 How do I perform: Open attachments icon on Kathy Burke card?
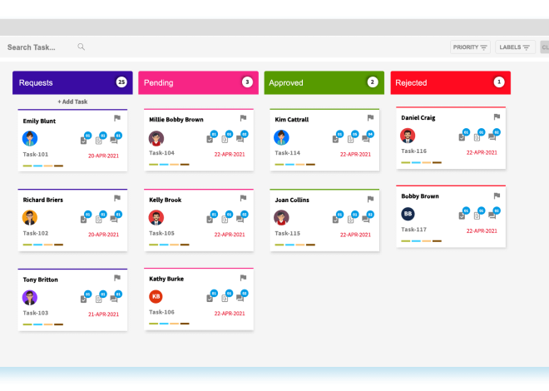click(225, 298)
